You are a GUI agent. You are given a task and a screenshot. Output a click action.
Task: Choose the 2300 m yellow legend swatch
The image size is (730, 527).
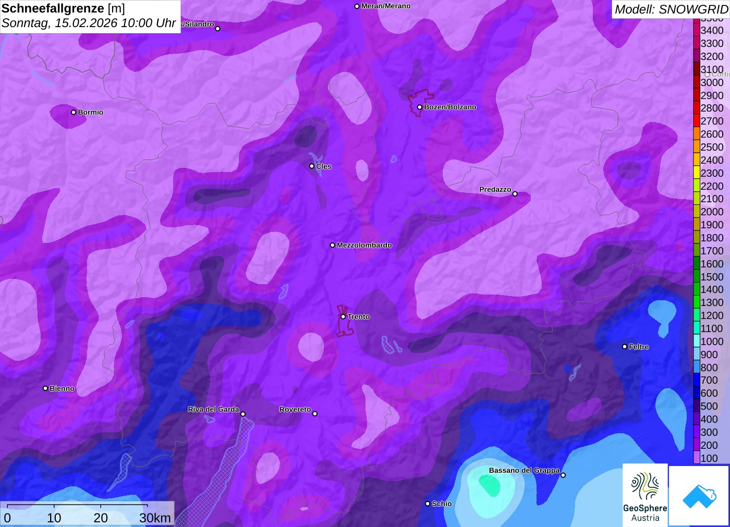pos(697,173)
